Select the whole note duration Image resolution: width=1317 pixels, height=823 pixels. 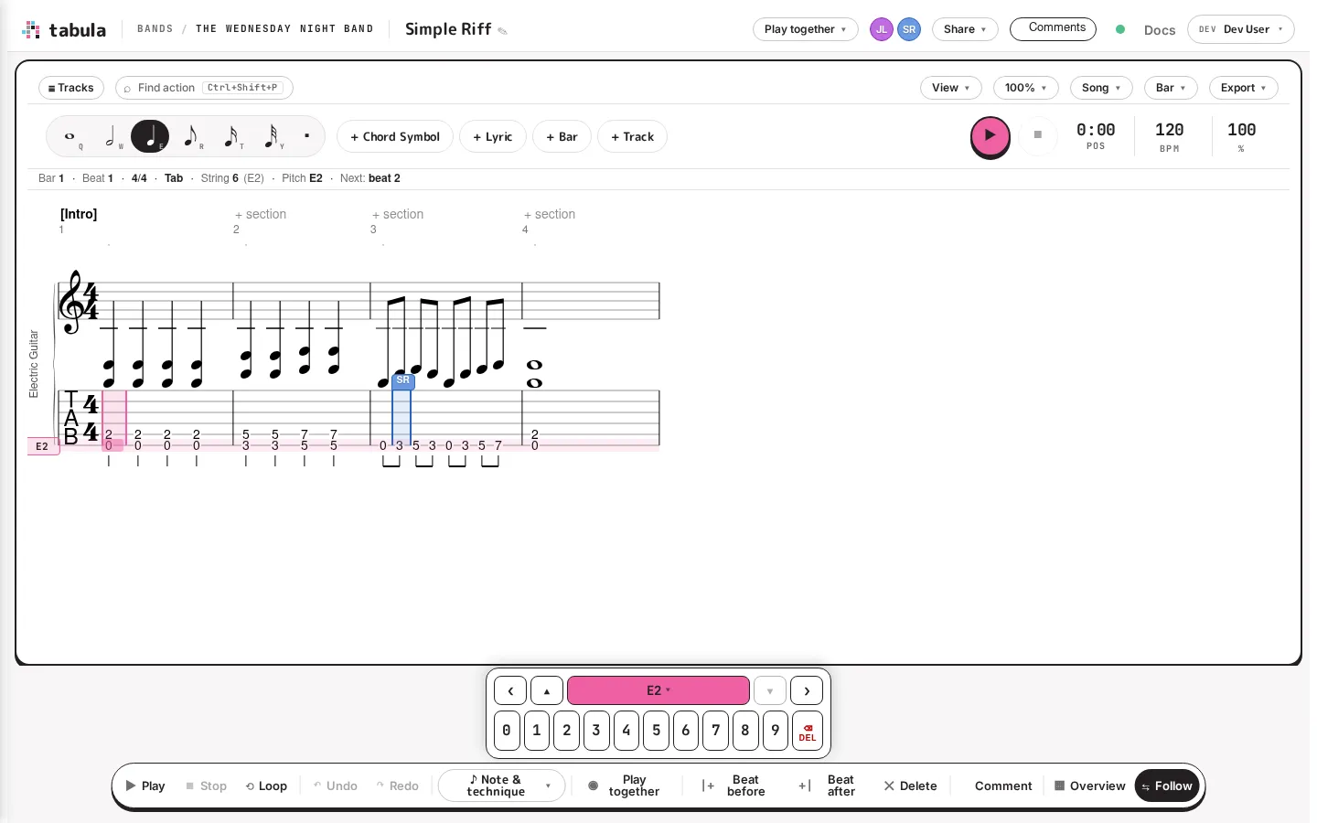tap(70, 136)
